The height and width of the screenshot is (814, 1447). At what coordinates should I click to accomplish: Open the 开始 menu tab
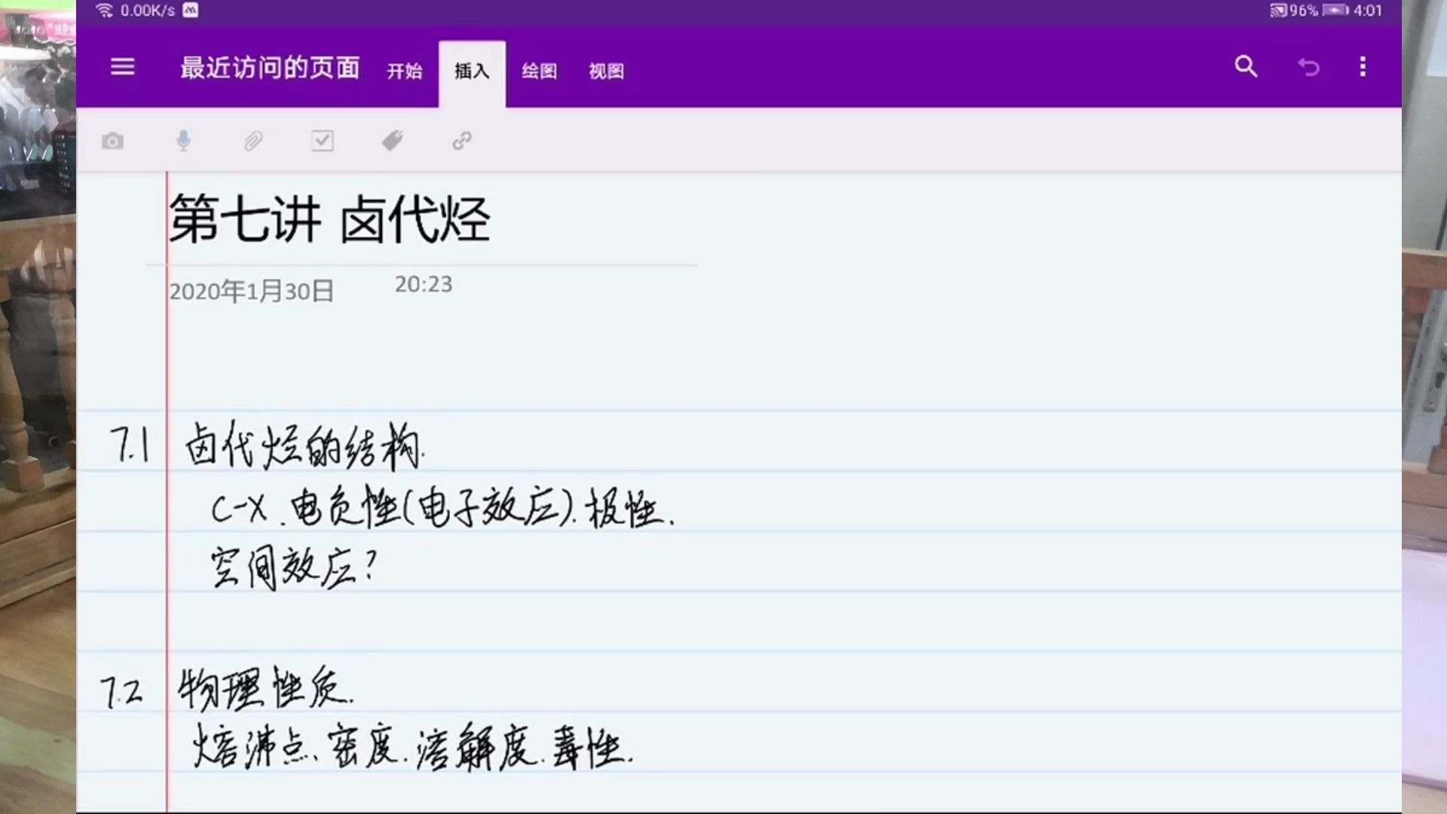coord(403,71)
